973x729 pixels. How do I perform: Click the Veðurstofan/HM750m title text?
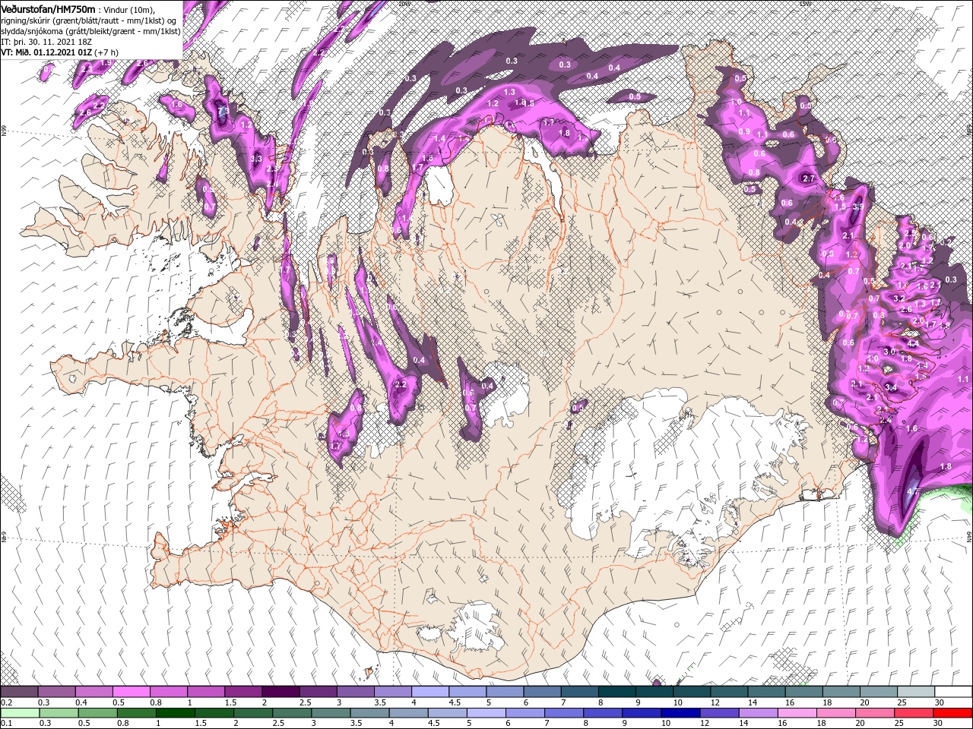pyautogui.click(x=49, y=8)
